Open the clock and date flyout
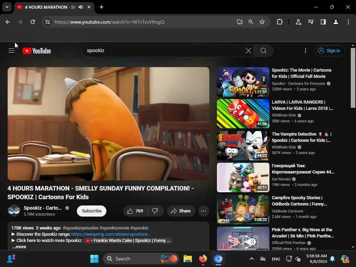This screenshot has height=267, width=356. pyautogui.click(x=316, y=259)
